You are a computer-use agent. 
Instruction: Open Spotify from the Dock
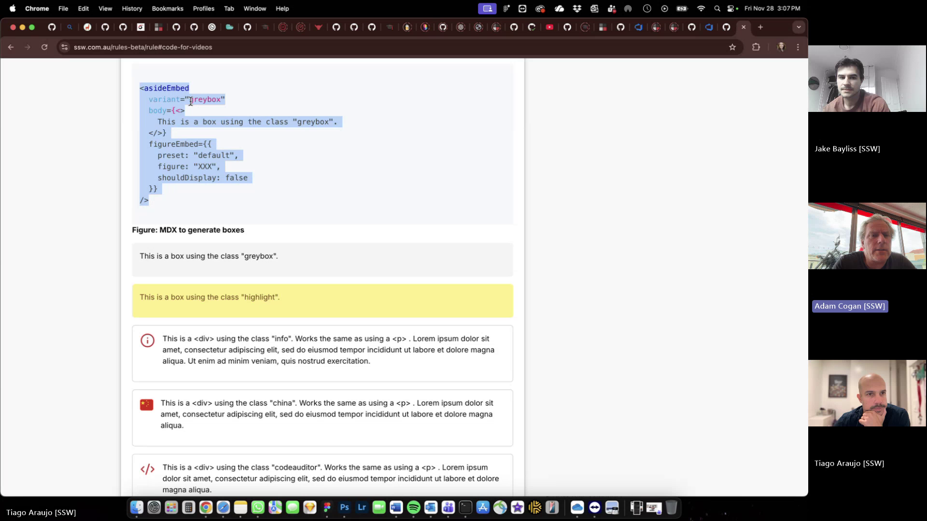[413, 507]
